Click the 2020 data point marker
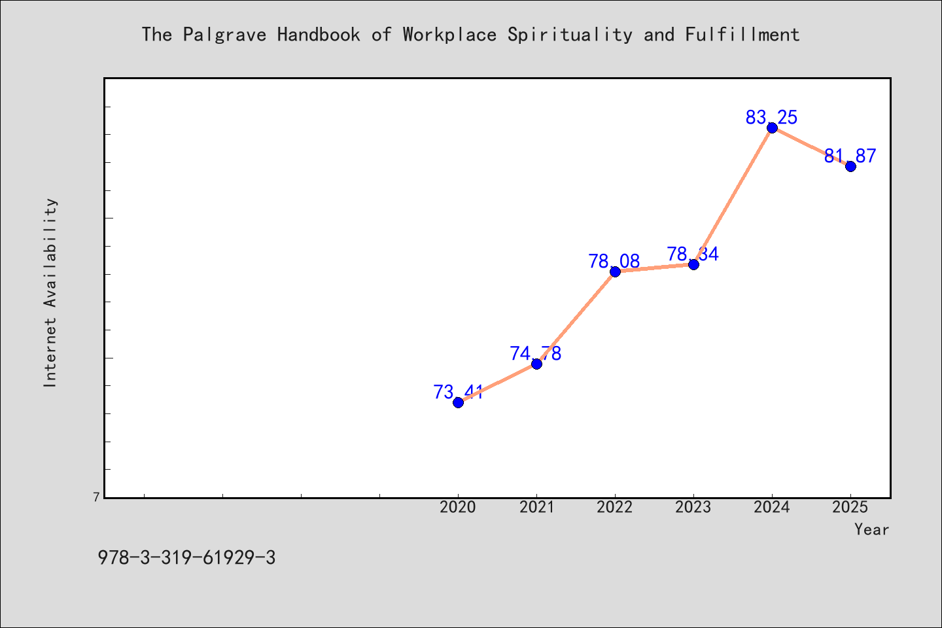This screenshot has height=628, width=942. [458, 402]
